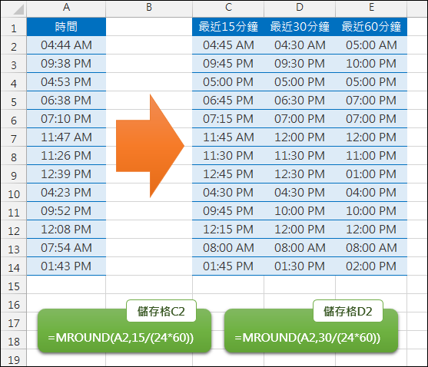Image resolution: width=428 pixels, height=367 pixels.
Task: Select cell with 11:47 AM
Action: click(66, 137)
